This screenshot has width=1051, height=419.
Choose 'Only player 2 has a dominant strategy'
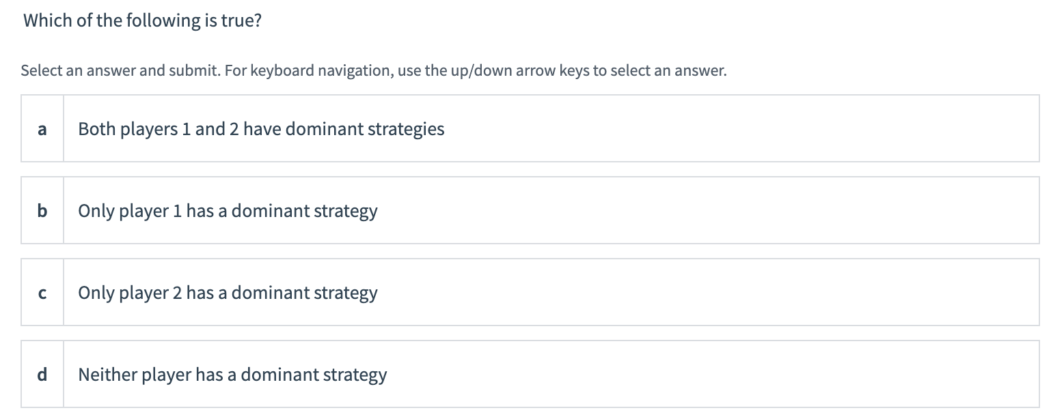click(228, 292)
